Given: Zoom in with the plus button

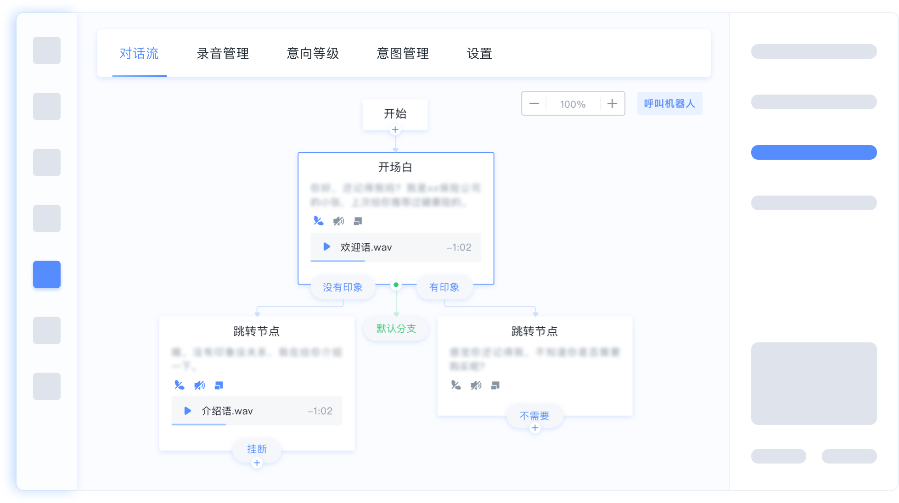Looking at the screenshot, I should pos(612,104).
